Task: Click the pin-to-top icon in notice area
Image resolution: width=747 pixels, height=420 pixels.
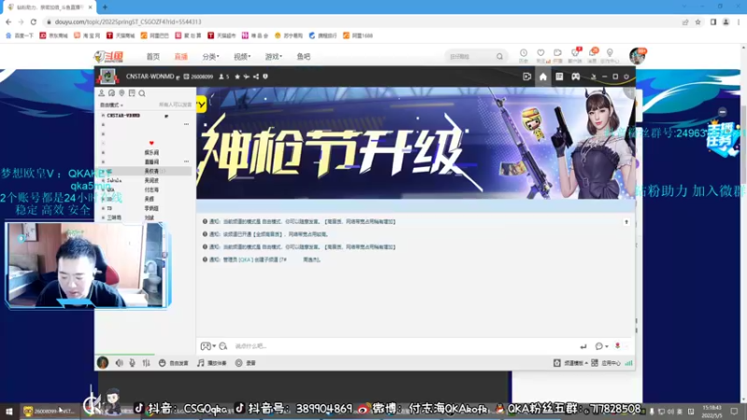Action: (627, 222)
